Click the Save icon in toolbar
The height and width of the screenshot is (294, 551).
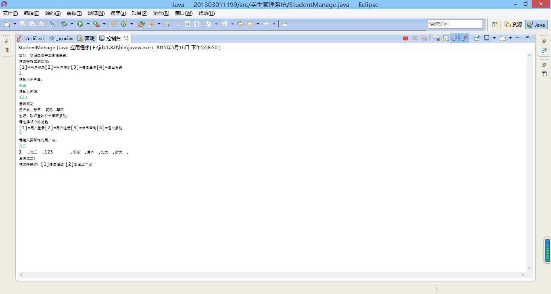23,24
